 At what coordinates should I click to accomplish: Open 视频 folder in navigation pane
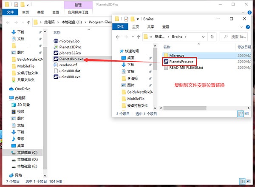click(x=18, y=111)
